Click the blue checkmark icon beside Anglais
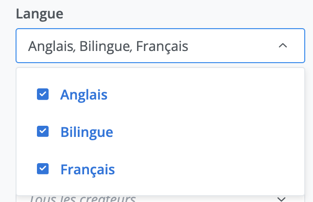 pos(43,94)
